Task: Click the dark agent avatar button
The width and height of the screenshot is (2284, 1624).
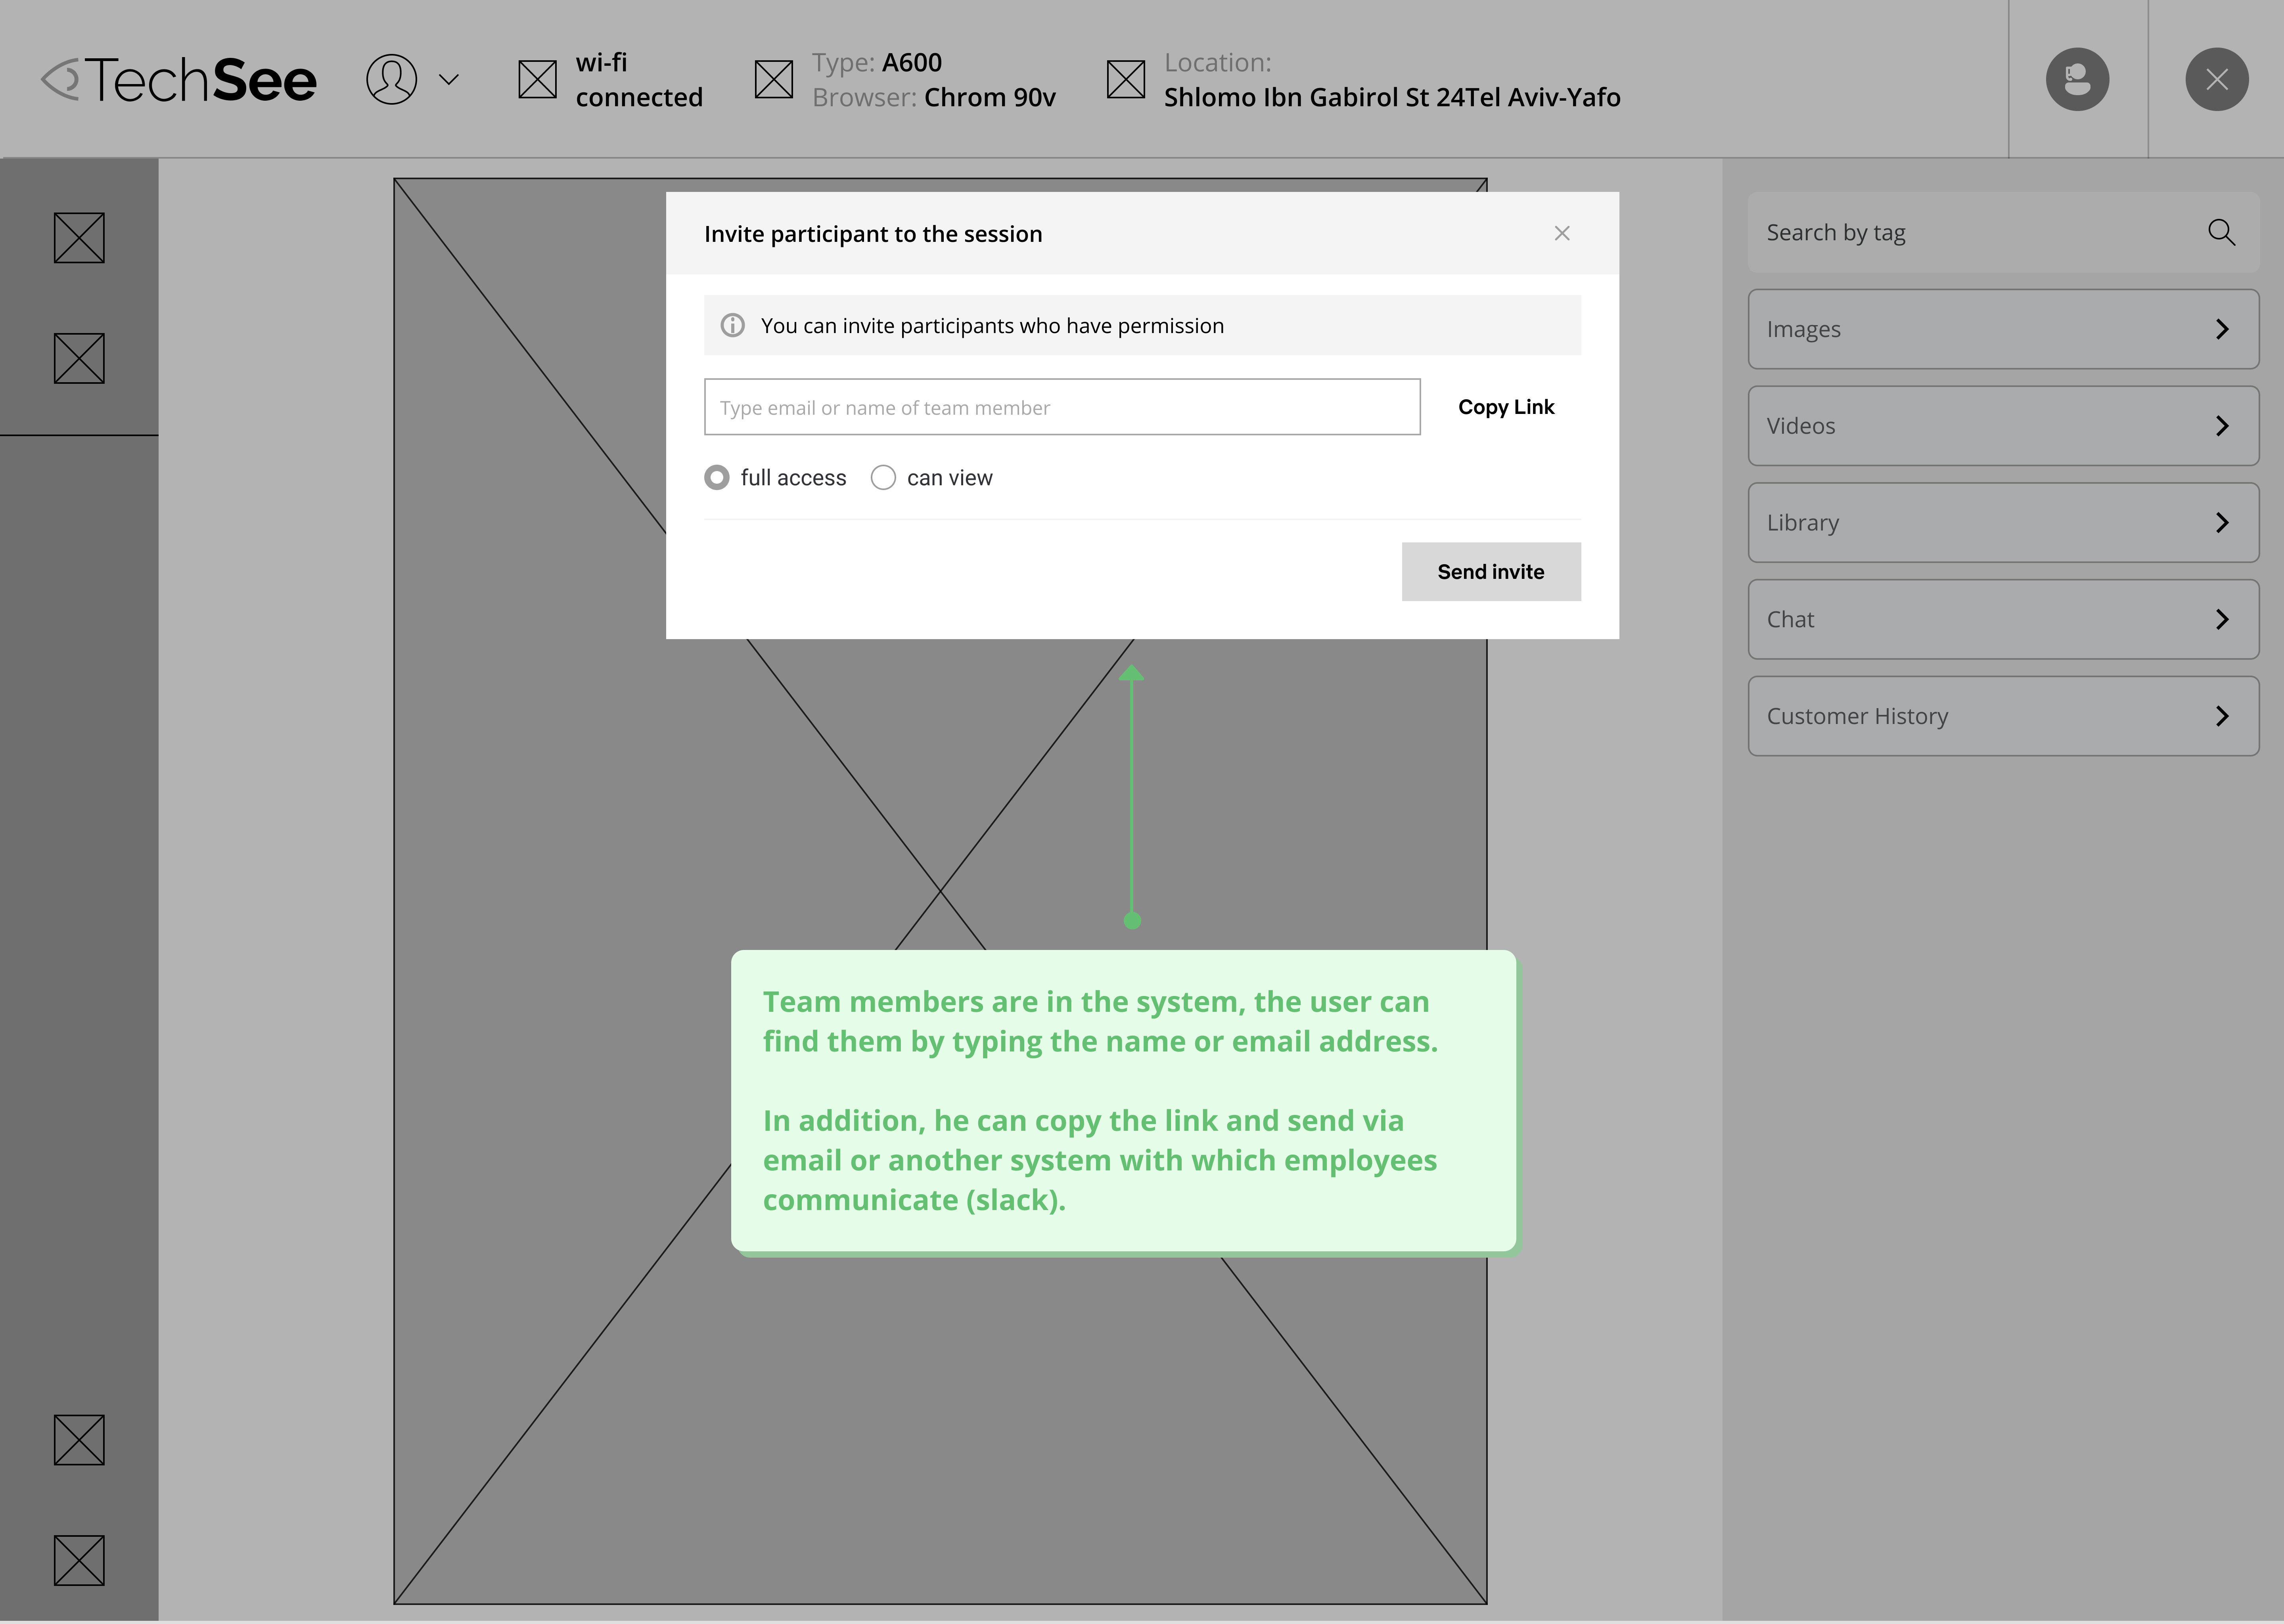Action: point(2077,79)
